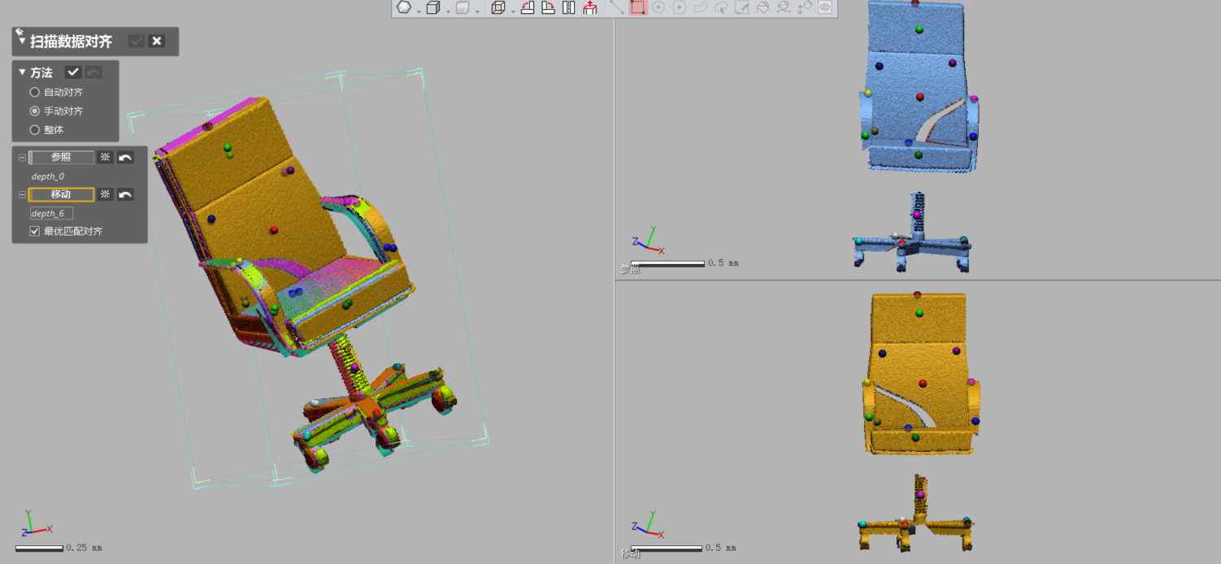The image size is (1221, 564).
Task: Rotate view counter-clockwise with red arrow icon
Action: pyautogui.click(x=528, y=8)
